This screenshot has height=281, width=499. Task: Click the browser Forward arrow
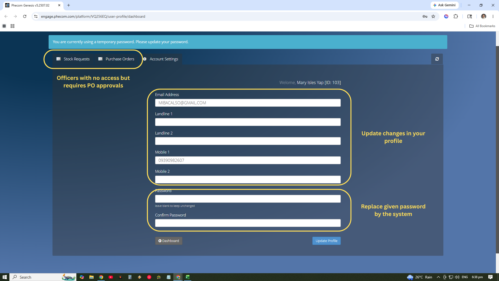click(15, 16)
